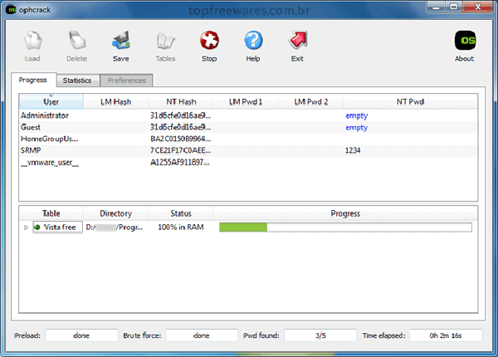Click the empty NT Pwd for Guest
Viewport: 498px width, 357px height.
click(357, 128)
